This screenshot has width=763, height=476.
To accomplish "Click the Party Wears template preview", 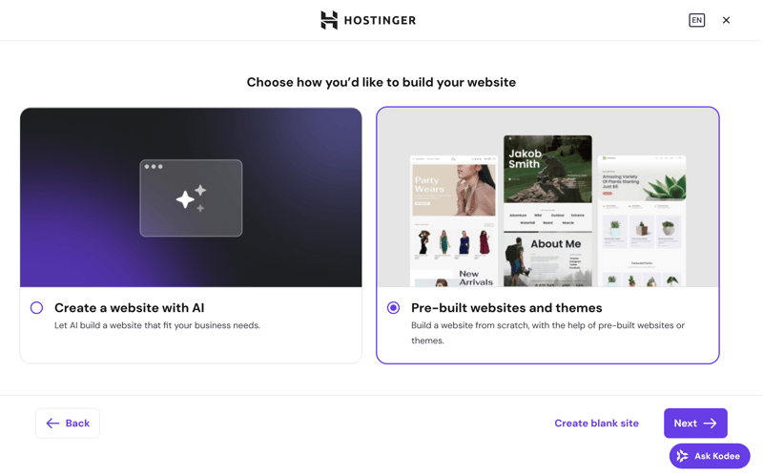I will pyautogui.click(x=453, y=219).
